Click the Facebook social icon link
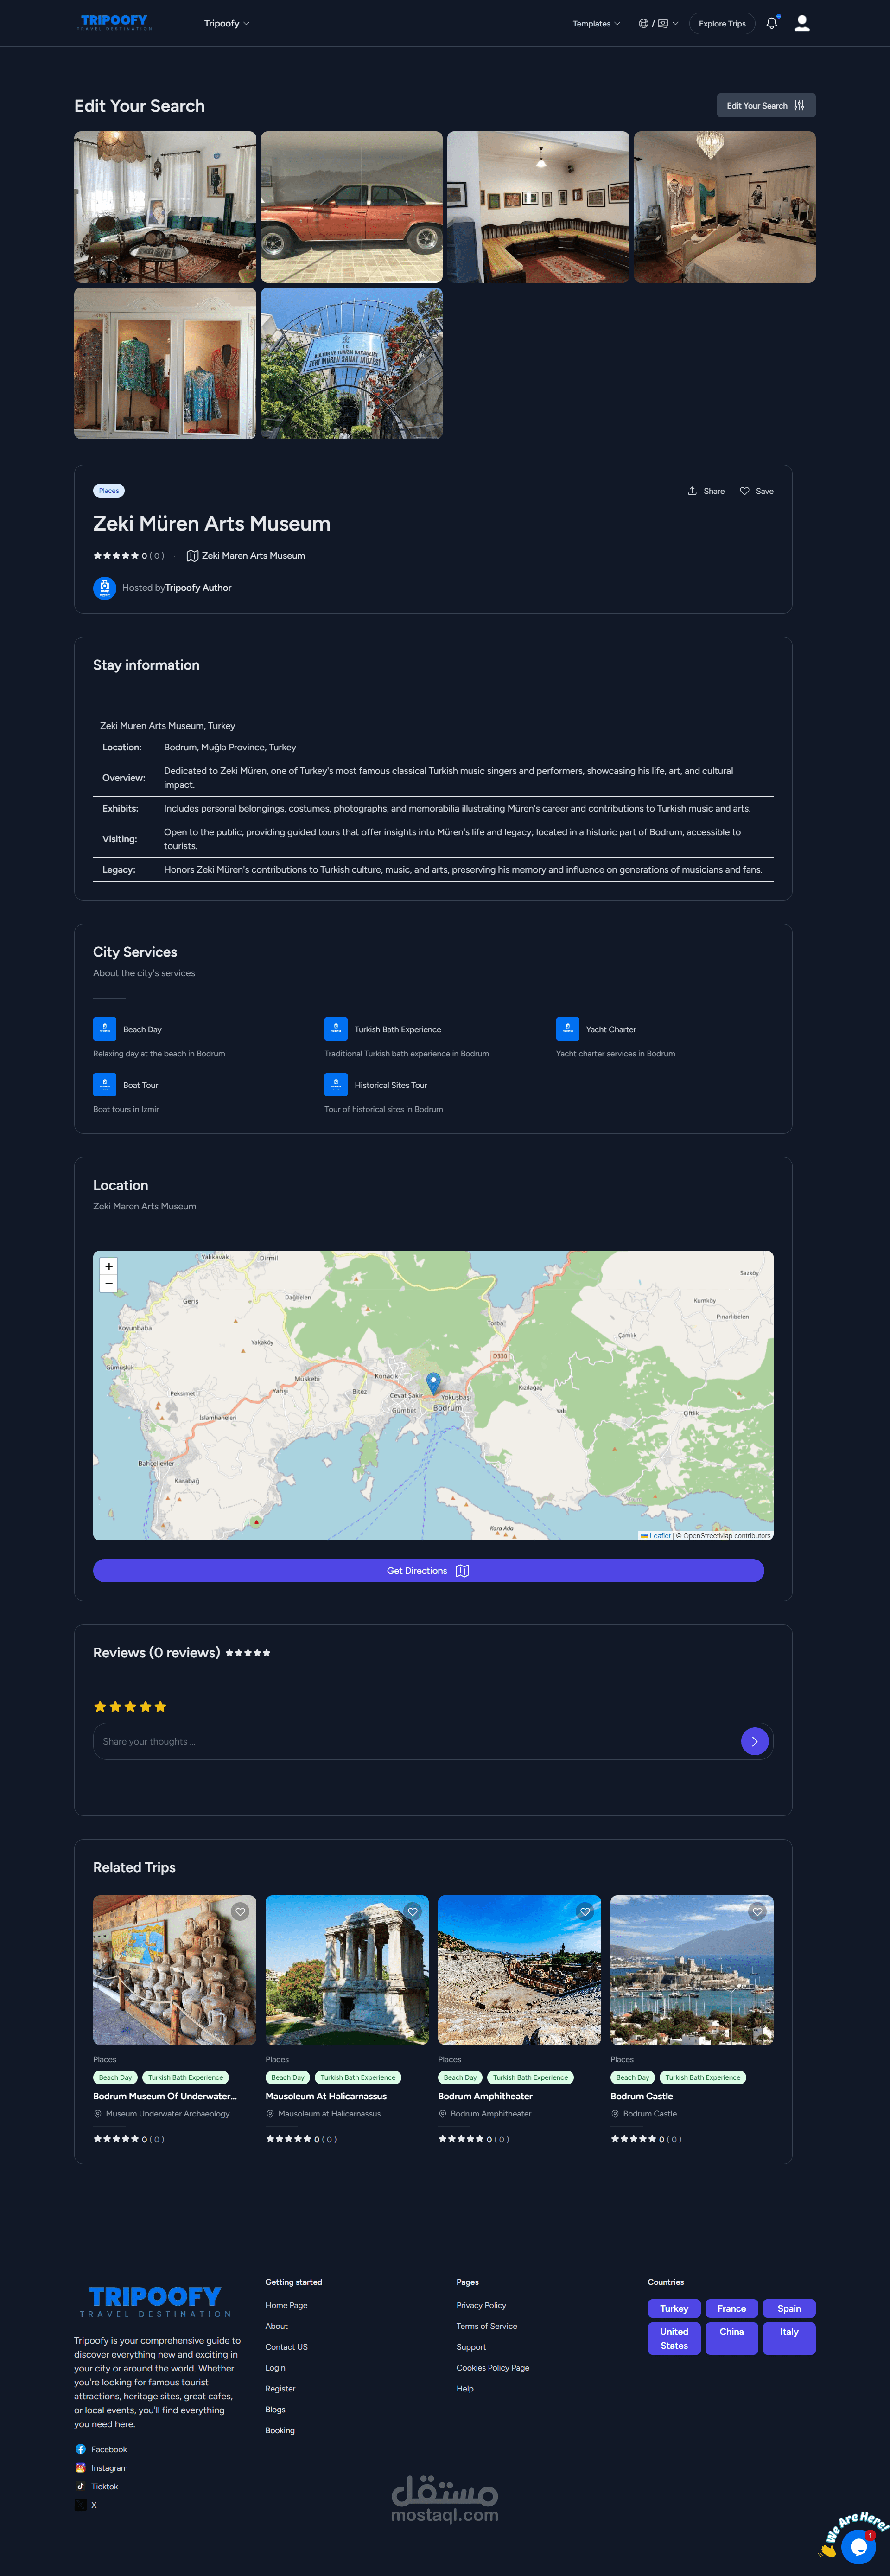This screenshot has height=2576, width=890. [81, 2449]
